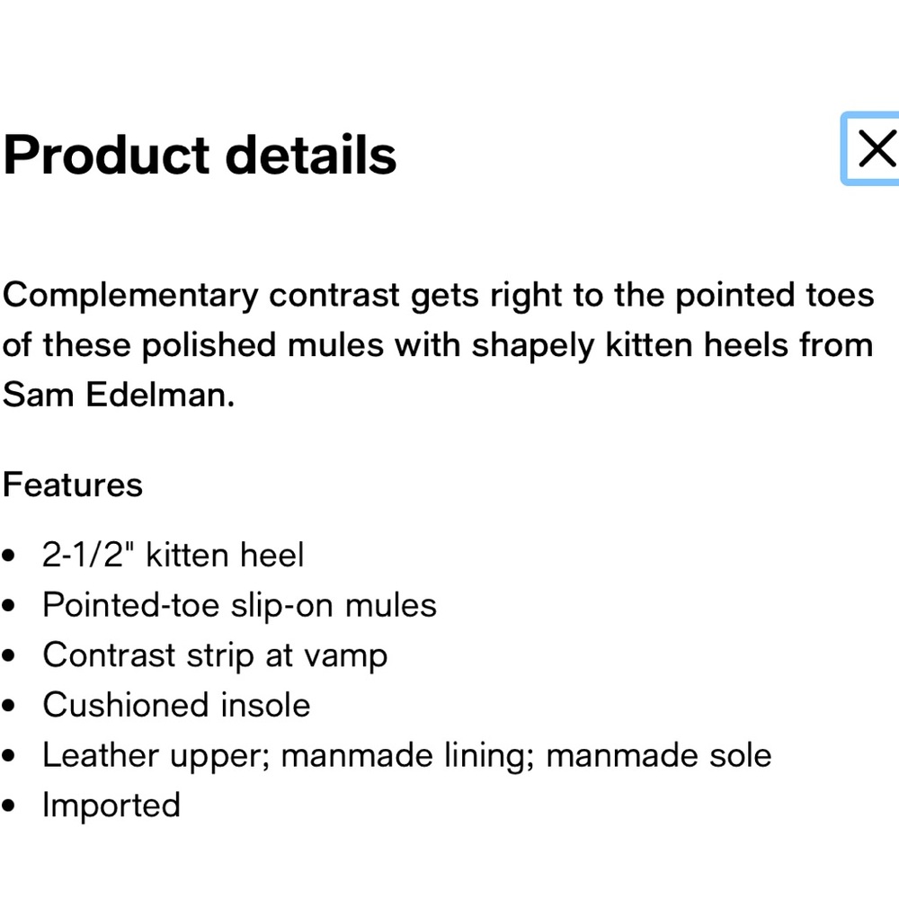Click the Product details heading

coord(200,154)
